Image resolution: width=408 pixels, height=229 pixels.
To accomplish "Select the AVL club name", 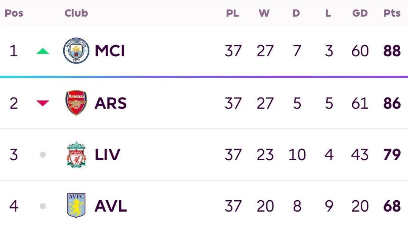I will (x=111, y=206).
